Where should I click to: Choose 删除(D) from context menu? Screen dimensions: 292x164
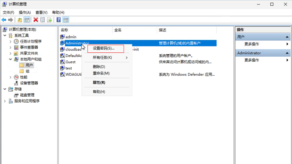(107, 67)
